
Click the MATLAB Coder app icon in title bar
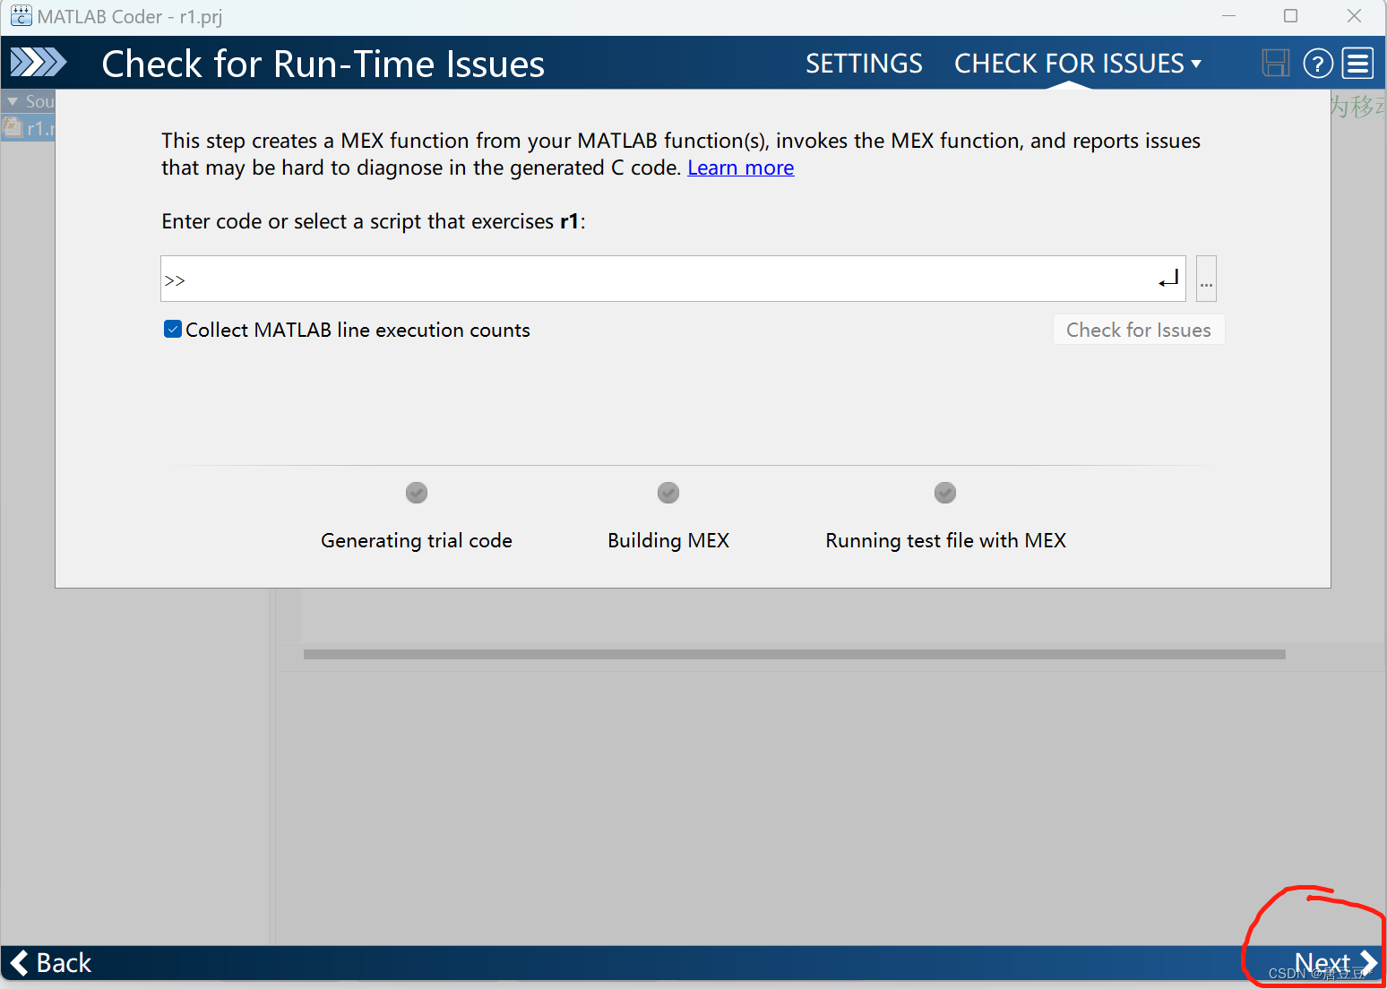[x=21, y=16]
